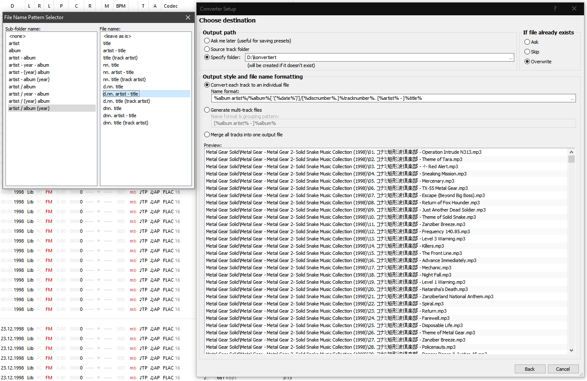This screenshot has width=587, height=381.
Task: Click the 'M' column header in playlist
Action: (107, 6)
